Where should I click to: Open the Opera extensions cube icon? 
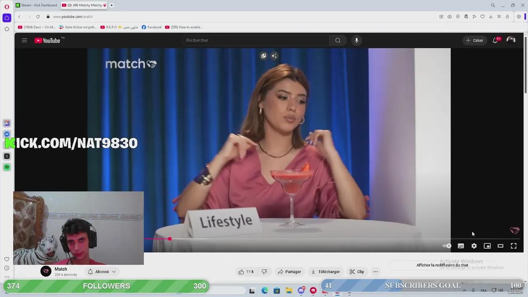(519, 16)
